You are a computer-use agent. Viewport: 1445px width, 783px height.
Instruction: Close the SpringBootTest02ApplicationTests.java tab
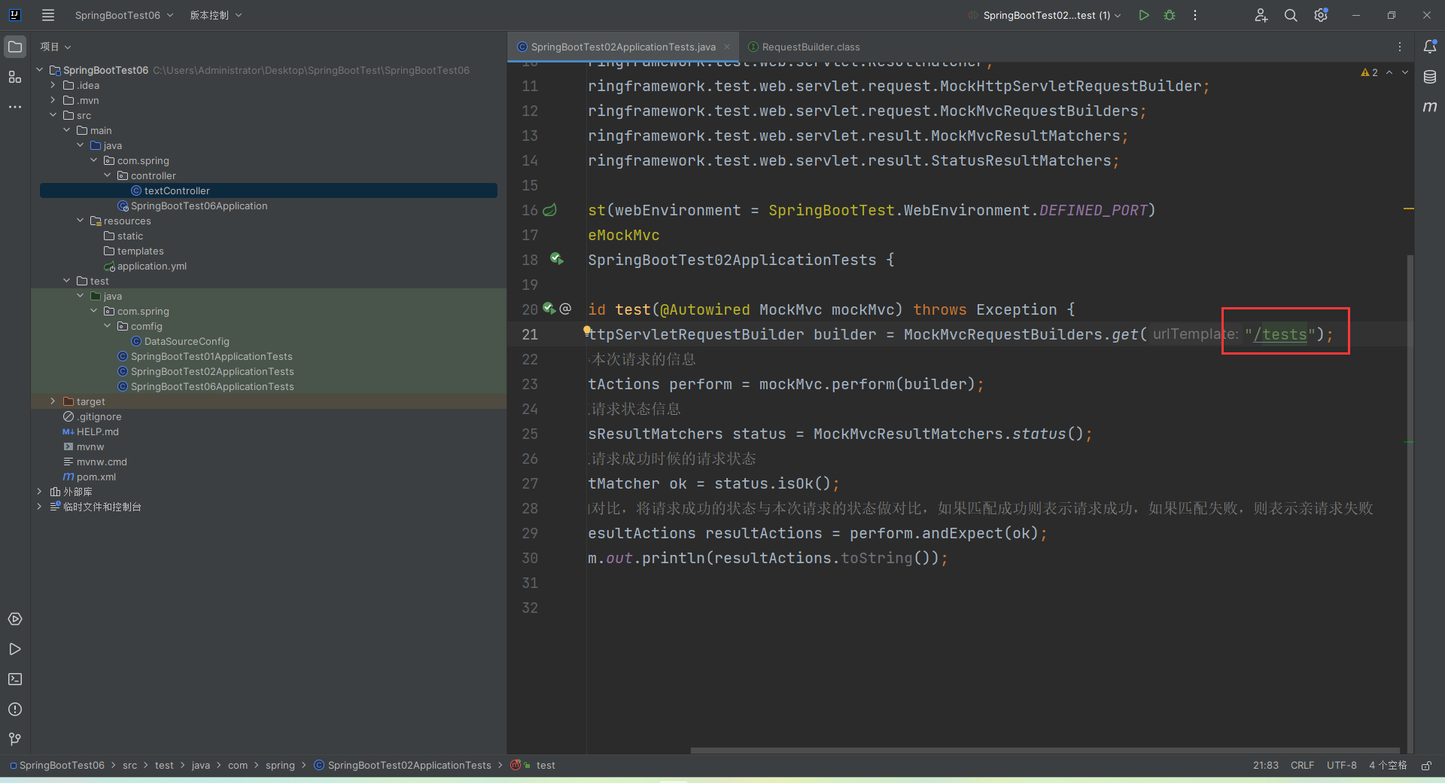click(x=727, y=47)
